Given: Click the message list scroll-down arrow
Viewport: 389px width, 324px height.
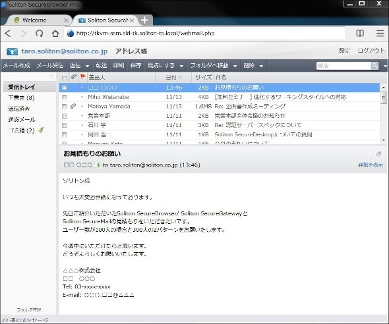Looking at the screenshot, I should [x=383, y=140].
